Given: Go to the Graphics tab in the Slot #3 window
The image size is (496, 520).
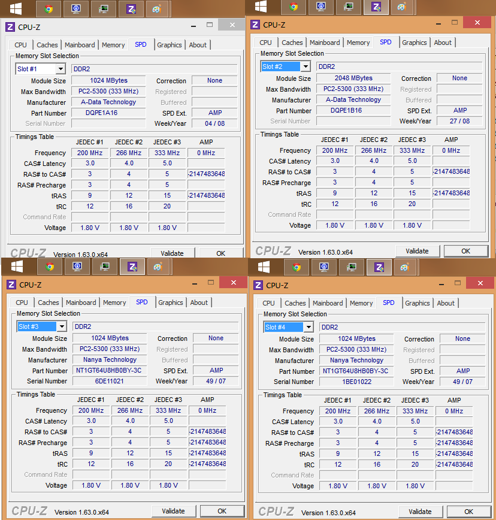Looking at the screenshot, I should point(170,303).
